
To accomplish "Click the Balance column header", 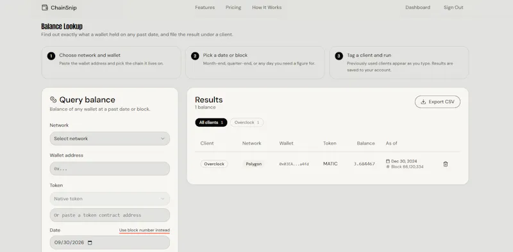I will coord(366,143).
